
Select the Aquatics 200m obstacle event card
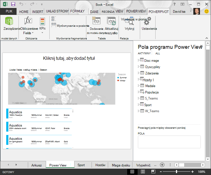click(39, 127)
